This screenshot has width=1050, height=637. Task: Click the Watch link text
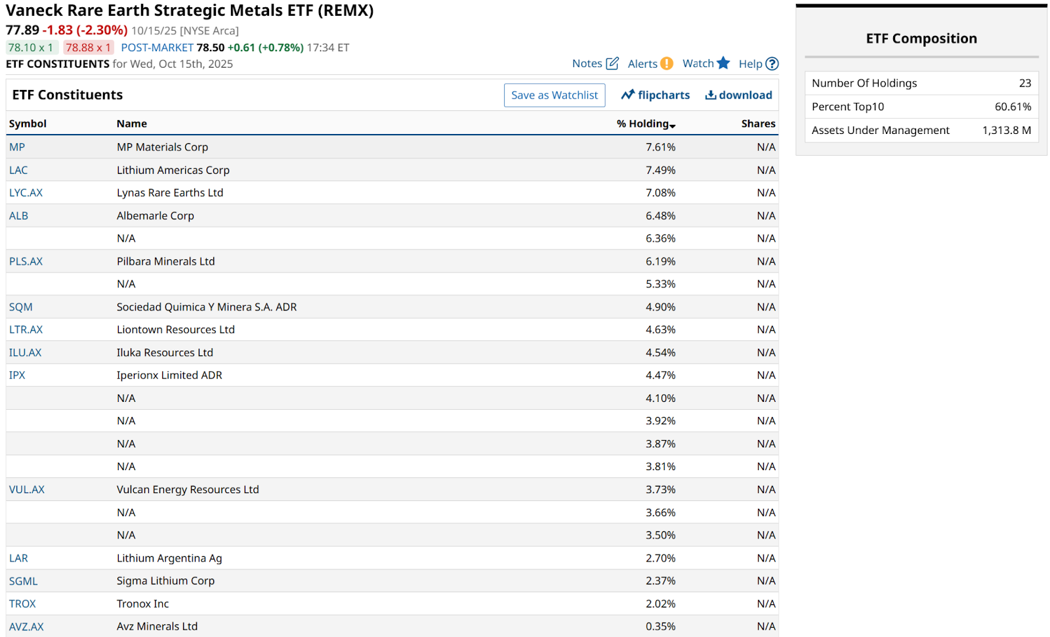click(698, 64)
